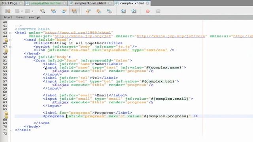Viewport: 253px width, 142px height.
Task: Close the Start Page tab
Action: pyautogui.click(x=21, y=3)
